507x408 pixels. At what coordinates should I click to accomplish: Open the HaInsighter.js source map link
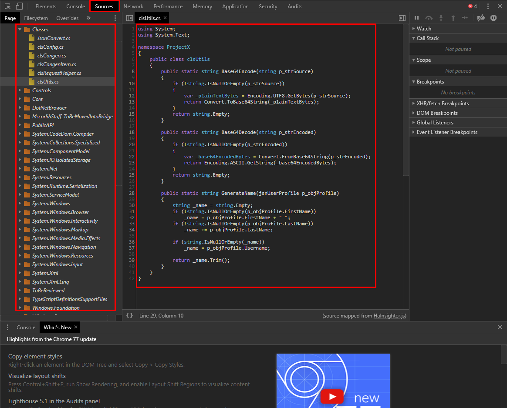tap(389, 316)
